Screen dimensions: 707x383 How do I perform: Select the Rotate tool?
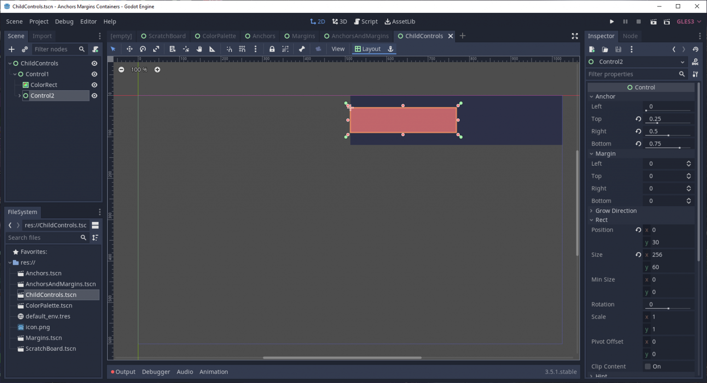click(143, 49)
